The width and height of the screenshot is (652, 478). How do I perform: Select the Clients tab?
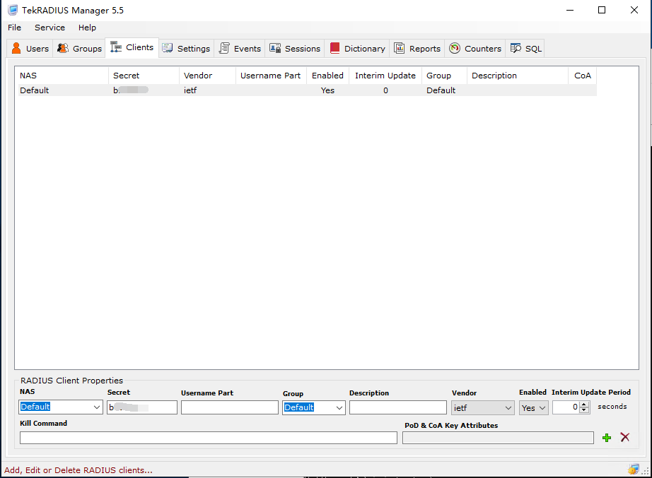click(132, 48)
